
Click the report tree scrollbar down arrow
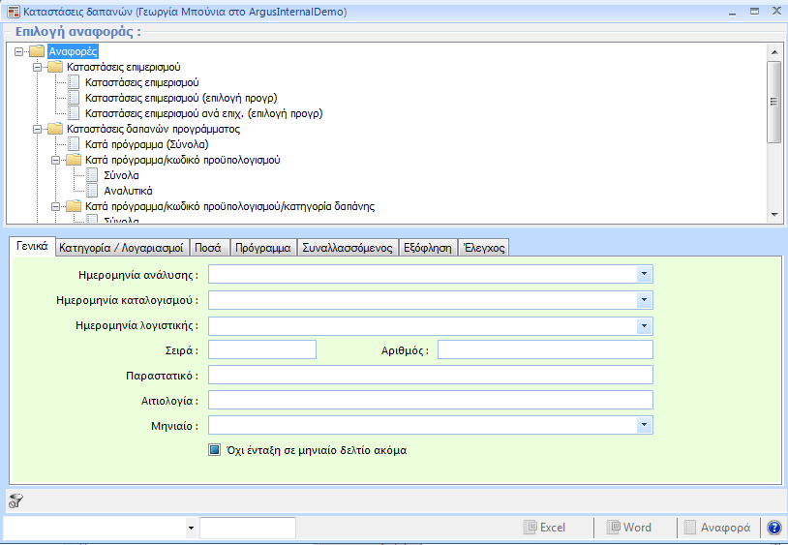pyautogui.click(x=773, y=214)
